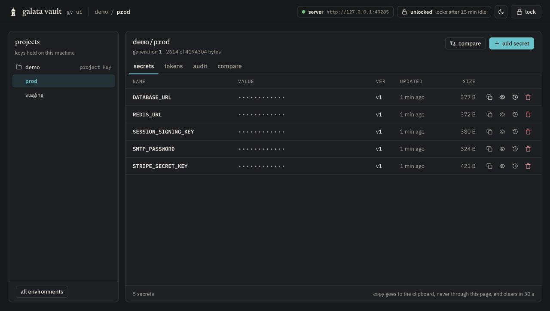The width and height of the screenshot is (550, 311).
Task: View history of SESSION_SIGNING_KEY
Action: point(515,132)
